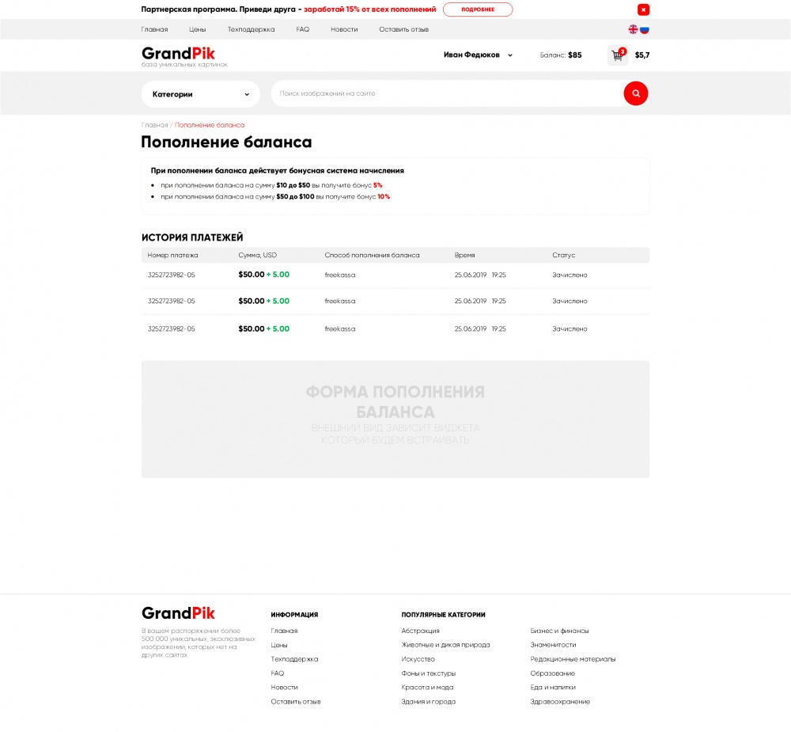Viewport: 791px width, 732px height.
Task: Close the partner program banner
Action: [643, 9]
